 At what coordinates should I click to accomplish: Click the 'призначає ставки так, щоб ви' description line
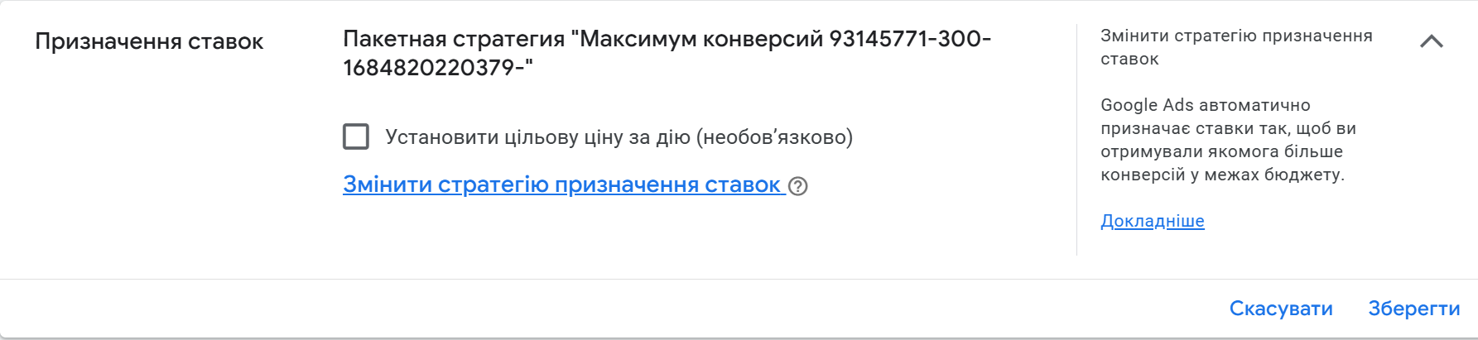1227,128
